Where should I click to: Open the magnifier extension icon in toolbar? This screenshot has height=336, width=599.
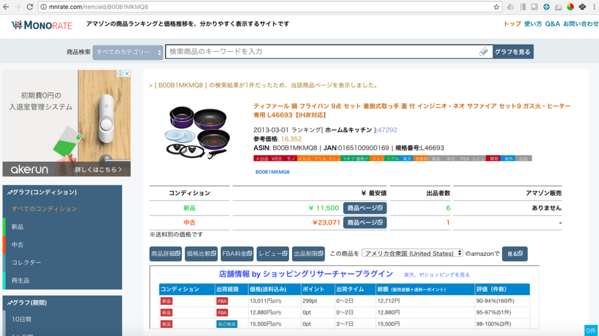pyautogui.click(x=535, y=7)
